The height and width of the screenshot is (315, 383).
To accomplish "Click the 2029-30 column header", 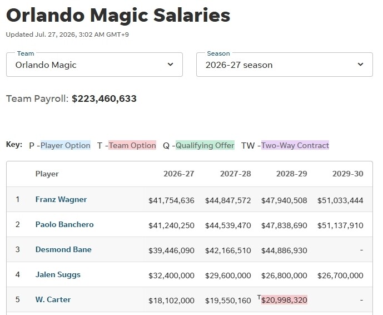I will [x=348, y=174].
